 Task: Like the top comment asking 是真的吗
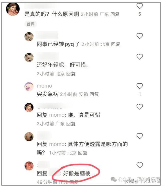(x=140, y=6)
